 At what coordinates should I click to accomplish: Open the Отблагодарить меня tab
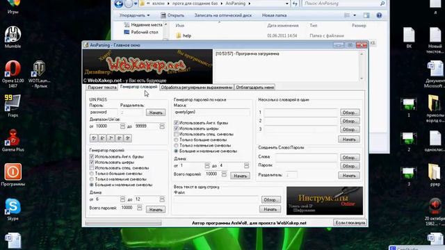pyautogui.click(x=255, y=87)
